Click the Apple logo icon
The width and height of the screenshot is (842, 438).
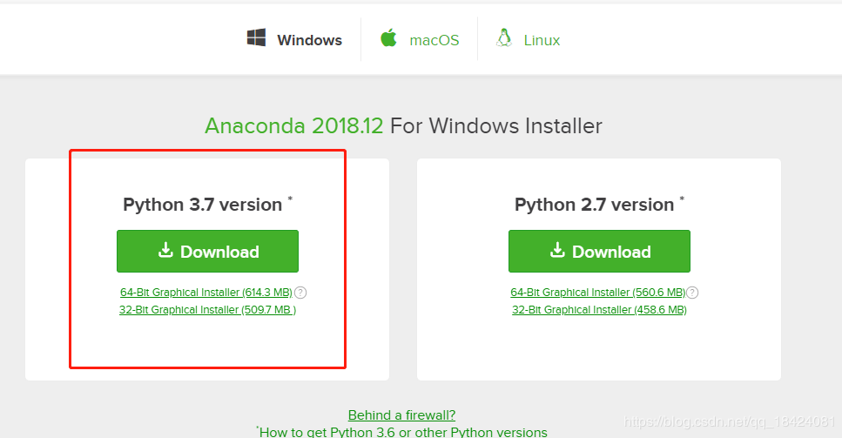click(x=388, y=38)
